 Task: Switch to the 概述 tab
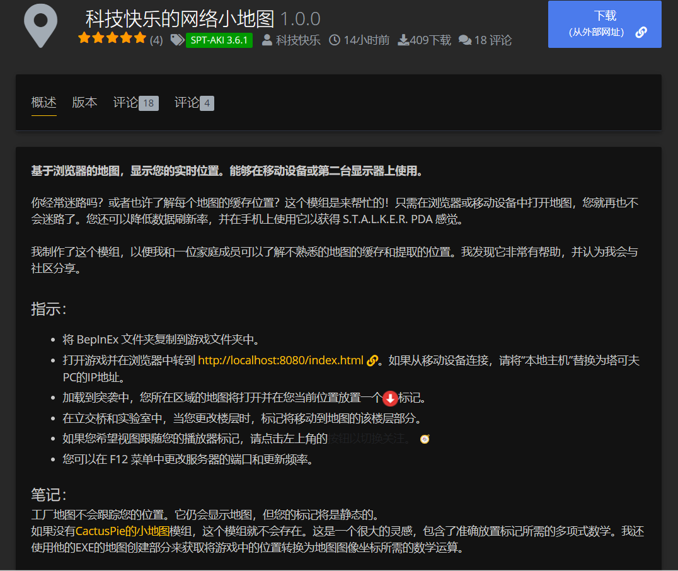pos(44,103)
